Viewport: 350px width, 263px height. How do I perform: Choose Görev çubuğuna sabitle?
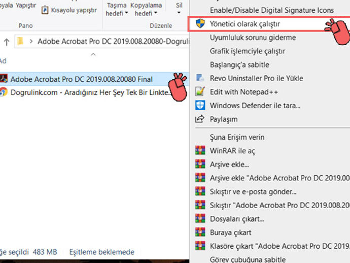(248, 259)
